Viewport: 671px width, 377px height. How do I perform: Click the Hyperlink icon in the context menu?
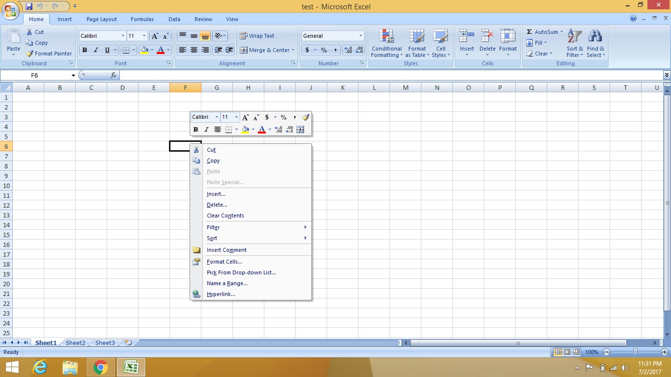(x=196, y=294)
